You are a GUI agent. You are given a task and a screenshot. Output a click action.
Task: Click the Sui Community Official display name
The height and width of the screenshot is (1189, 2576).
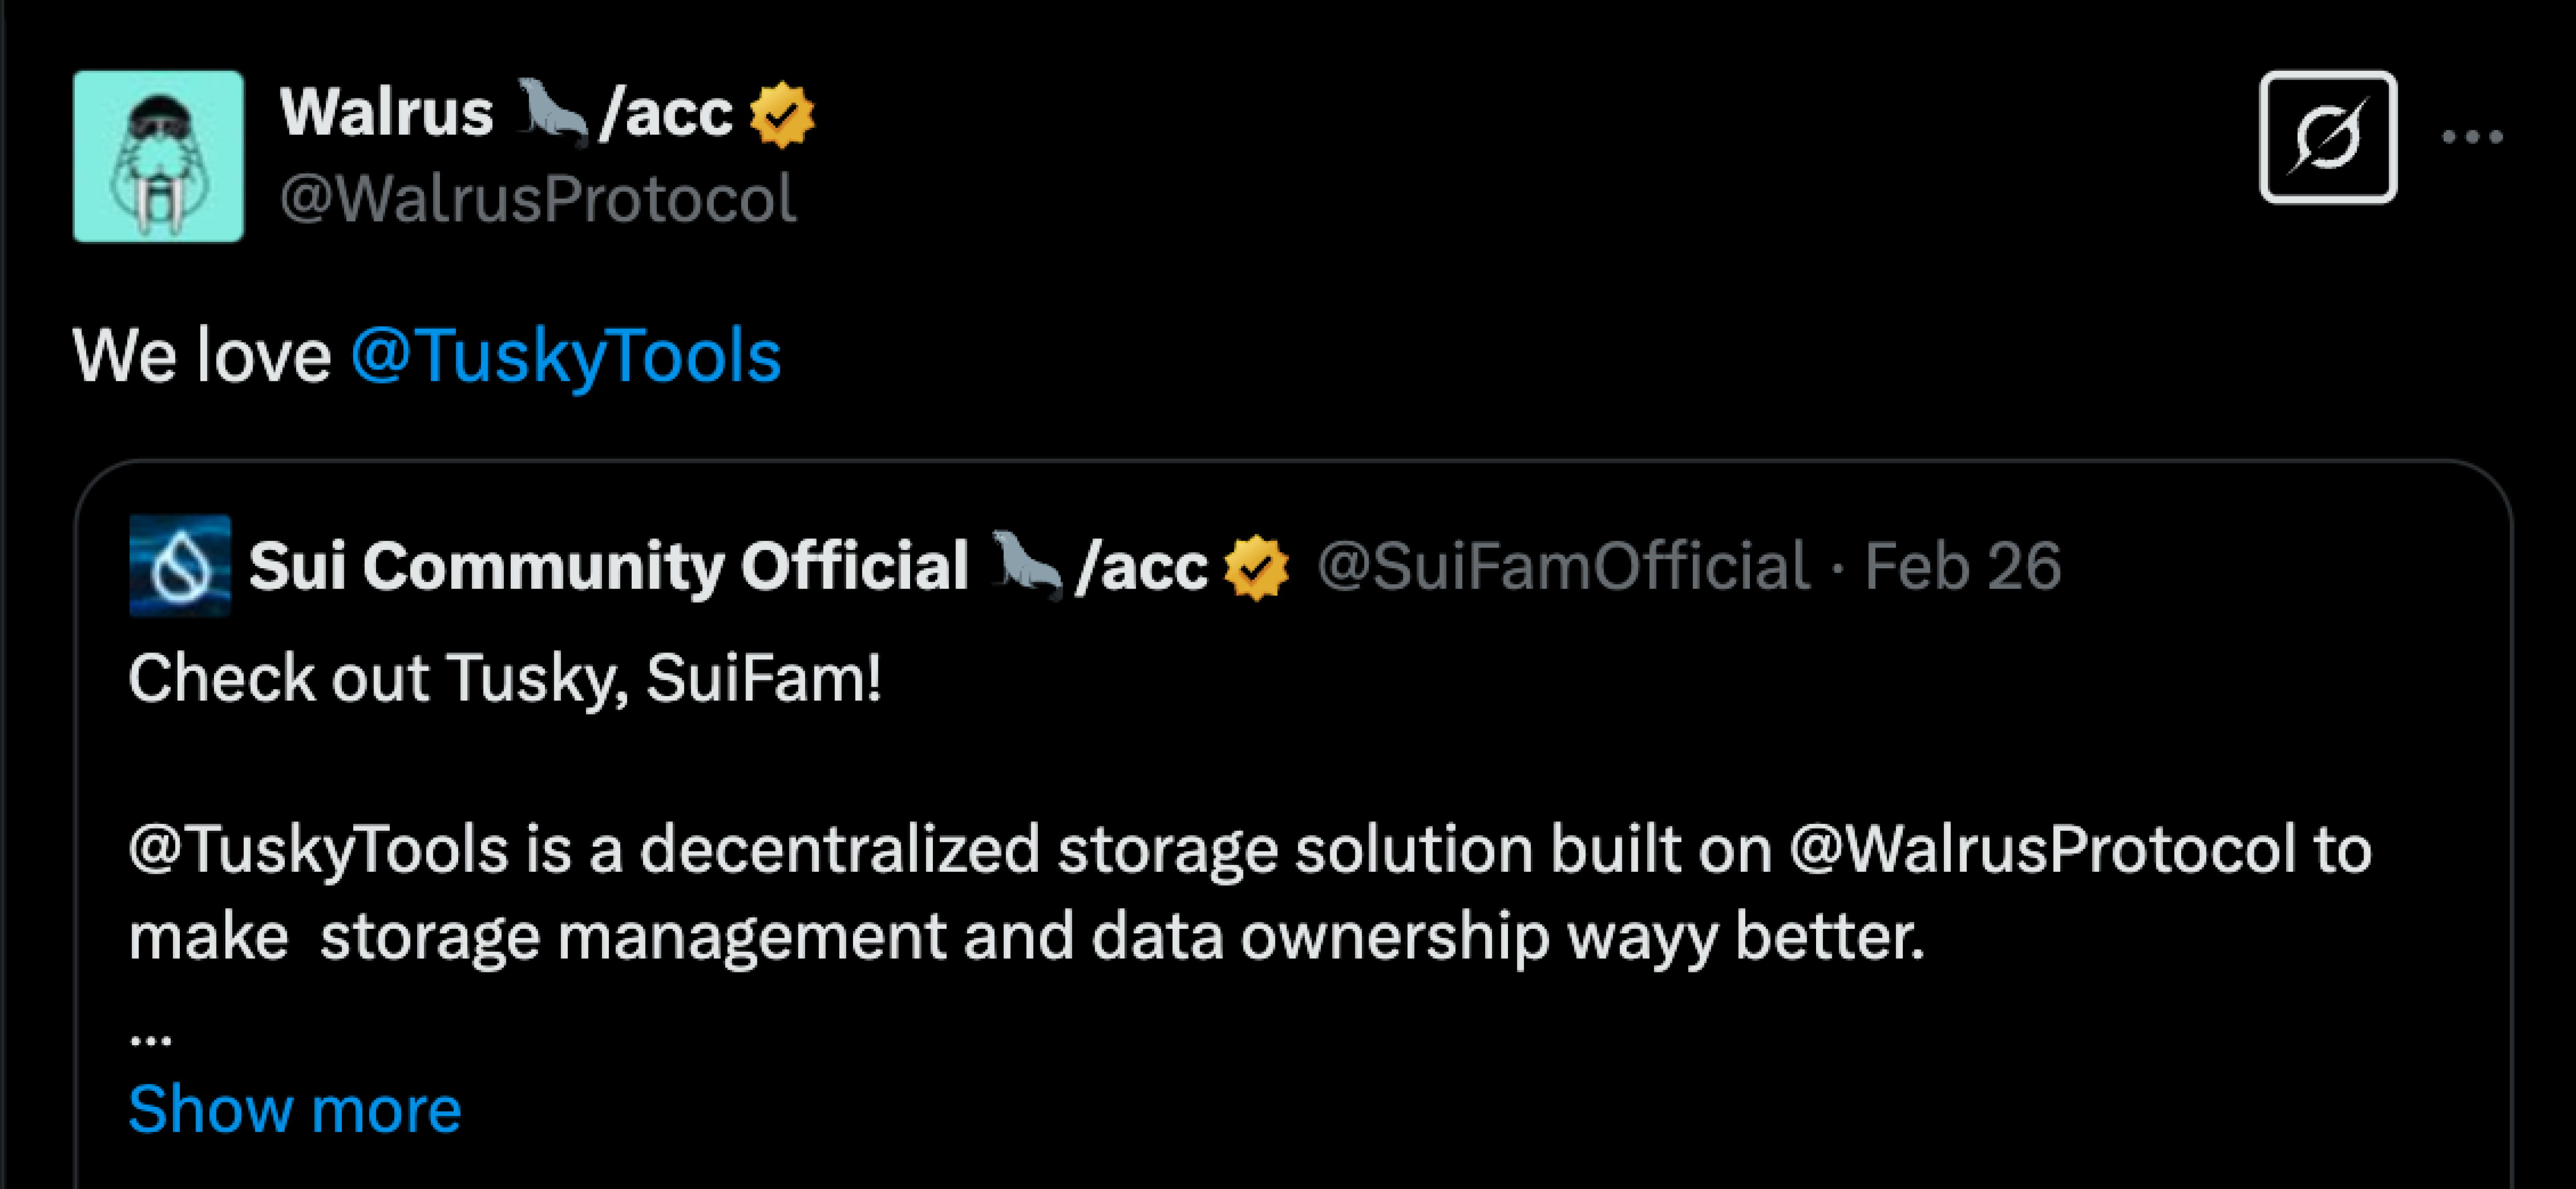tap(608, 567)
